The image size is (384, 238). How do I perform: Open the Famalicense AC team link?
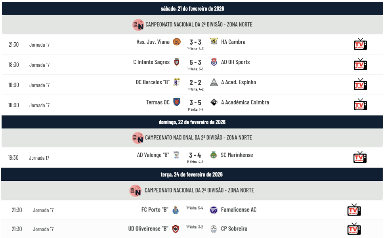[239, 210]
